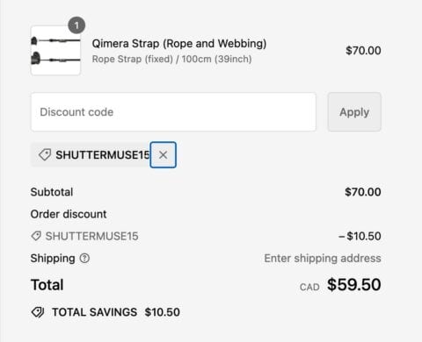Click the $59.50 total amount
This screenshot has height=342, width=422.
pyautogui.click(x=354, y=285)
